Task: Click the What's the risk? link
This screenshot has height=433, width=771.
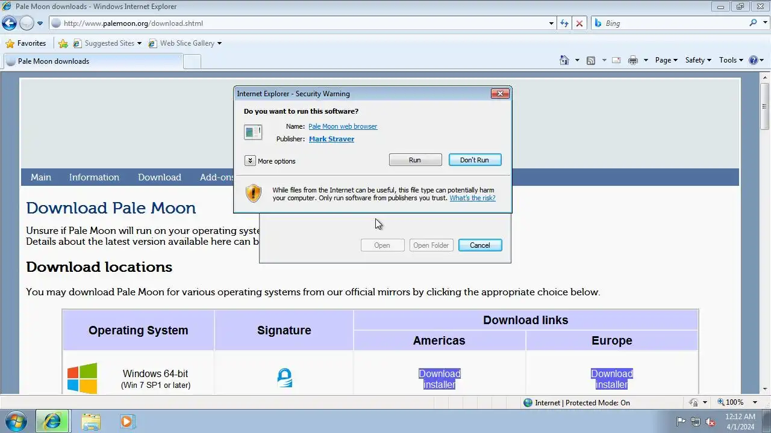Action: [472, 198]
